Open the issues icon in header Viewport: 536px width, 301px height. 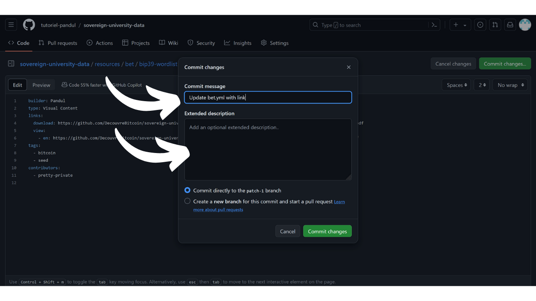coord(480,25)
